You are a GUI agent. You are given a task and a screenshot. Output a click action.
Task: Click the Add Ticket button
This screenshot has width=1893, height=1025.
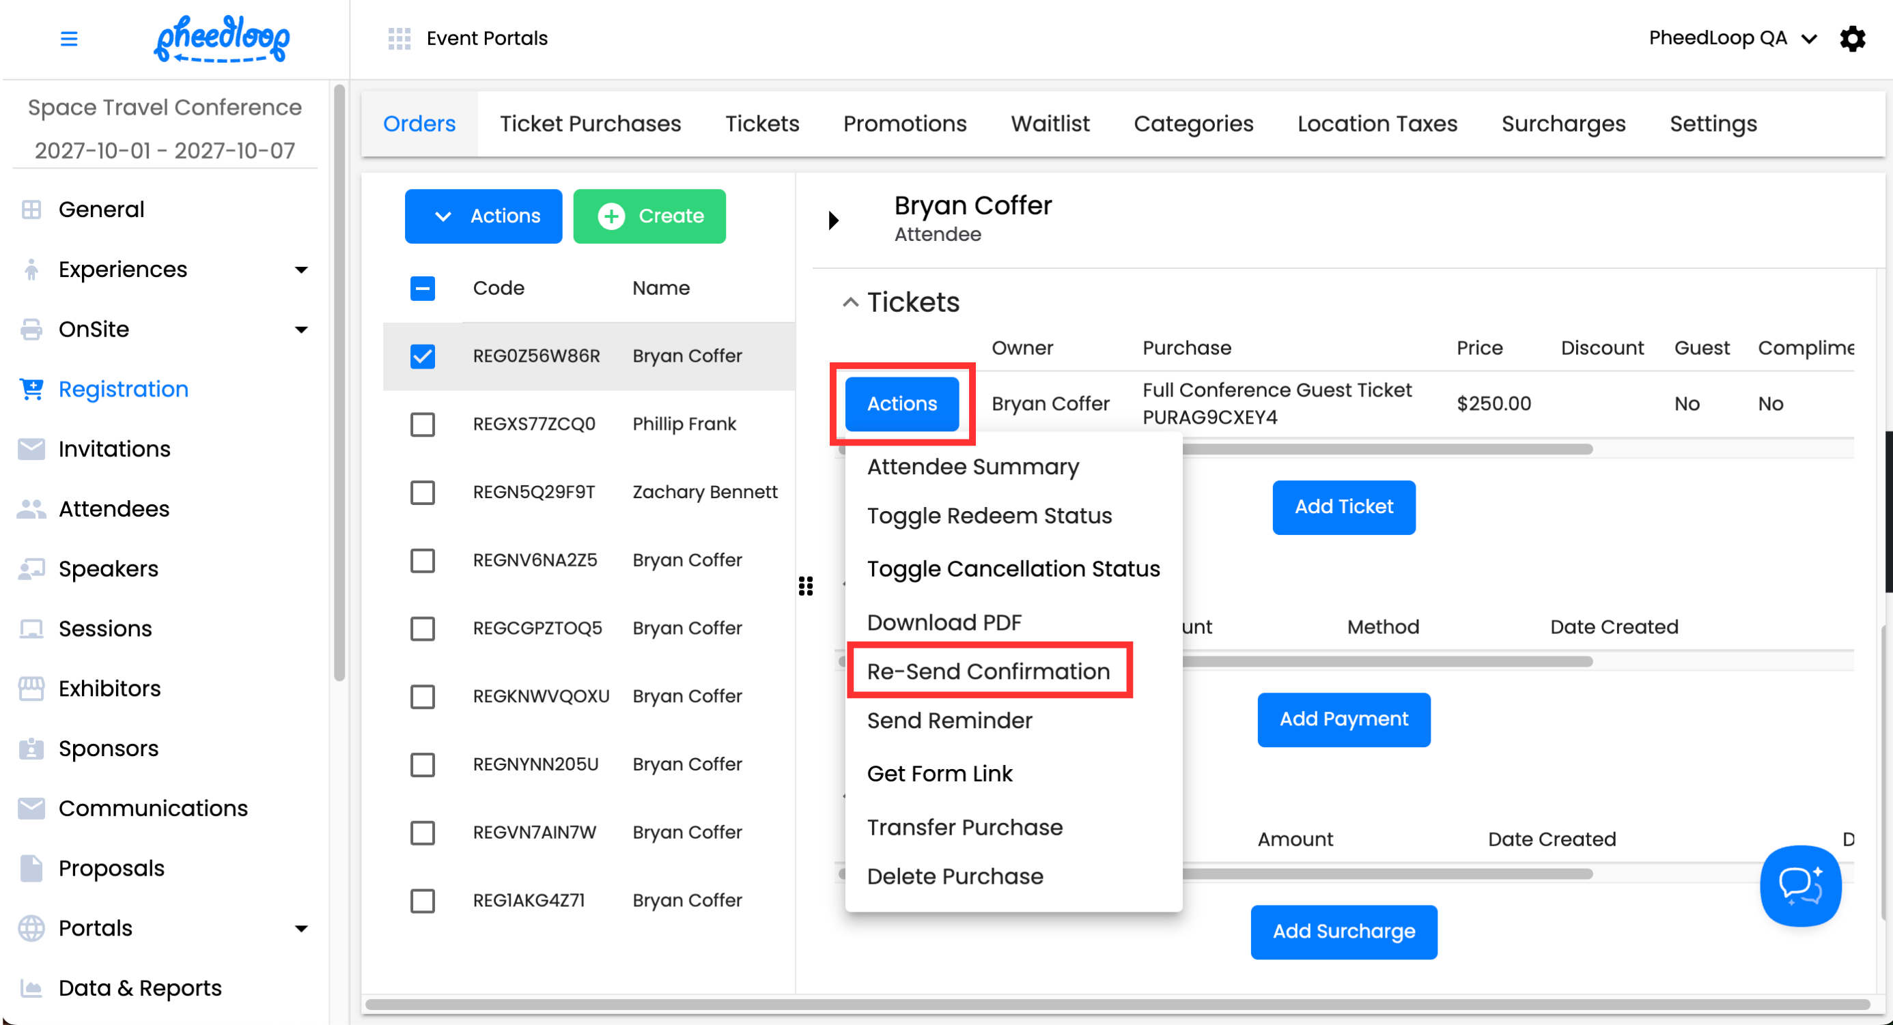coord(1343,507)
